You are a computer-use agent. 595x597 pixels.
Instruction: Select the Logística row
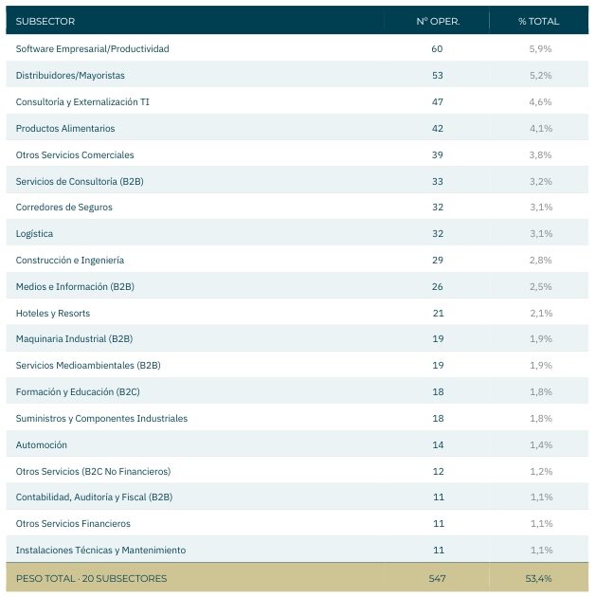297,233
